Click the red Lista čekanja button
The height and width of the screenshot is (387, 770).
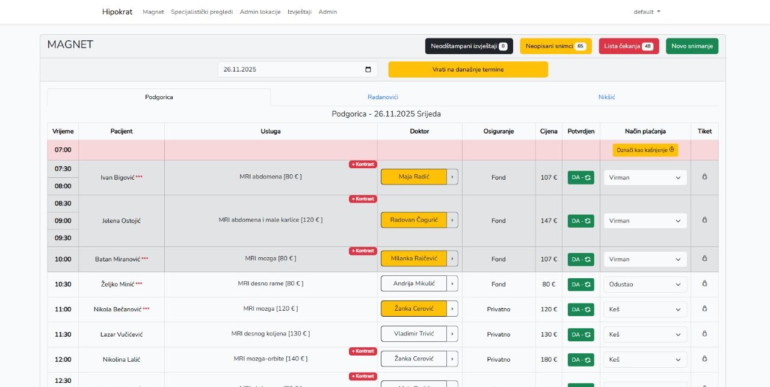point(628,46)
